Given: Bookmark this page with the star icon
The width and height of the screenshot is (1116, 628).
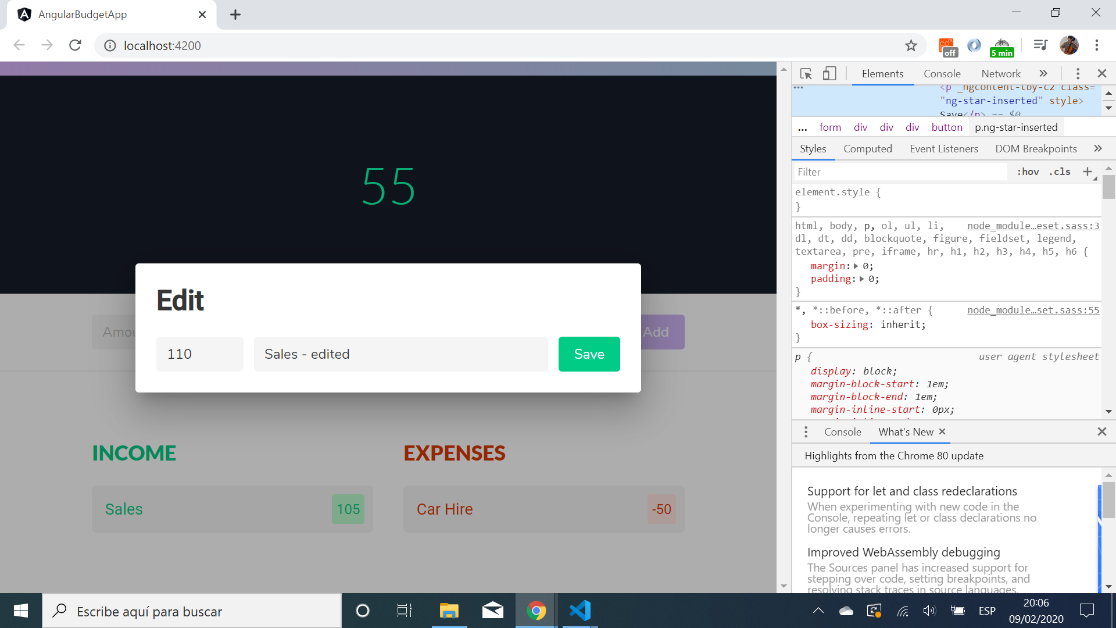Looking at the screenshot, I should click(x=911, y=46).
